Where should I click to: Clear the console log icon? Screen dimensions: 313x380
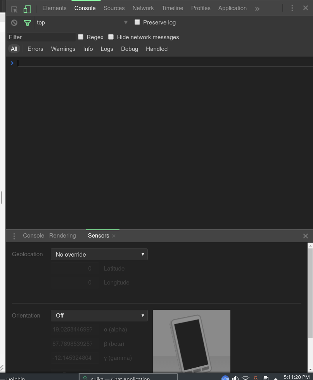pos(14,23)
